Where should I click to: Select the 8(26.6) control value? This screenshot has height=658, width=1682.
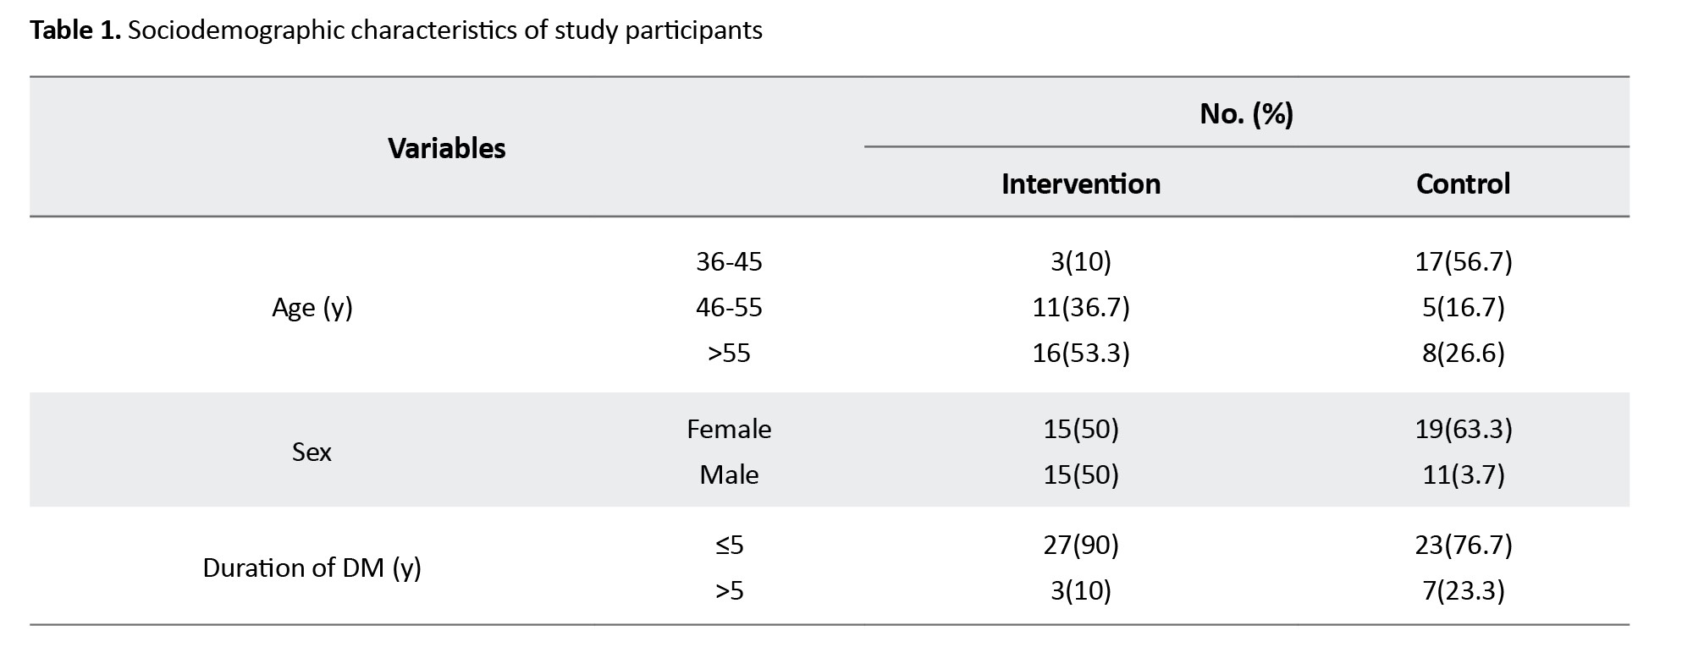pos(1463,353)
